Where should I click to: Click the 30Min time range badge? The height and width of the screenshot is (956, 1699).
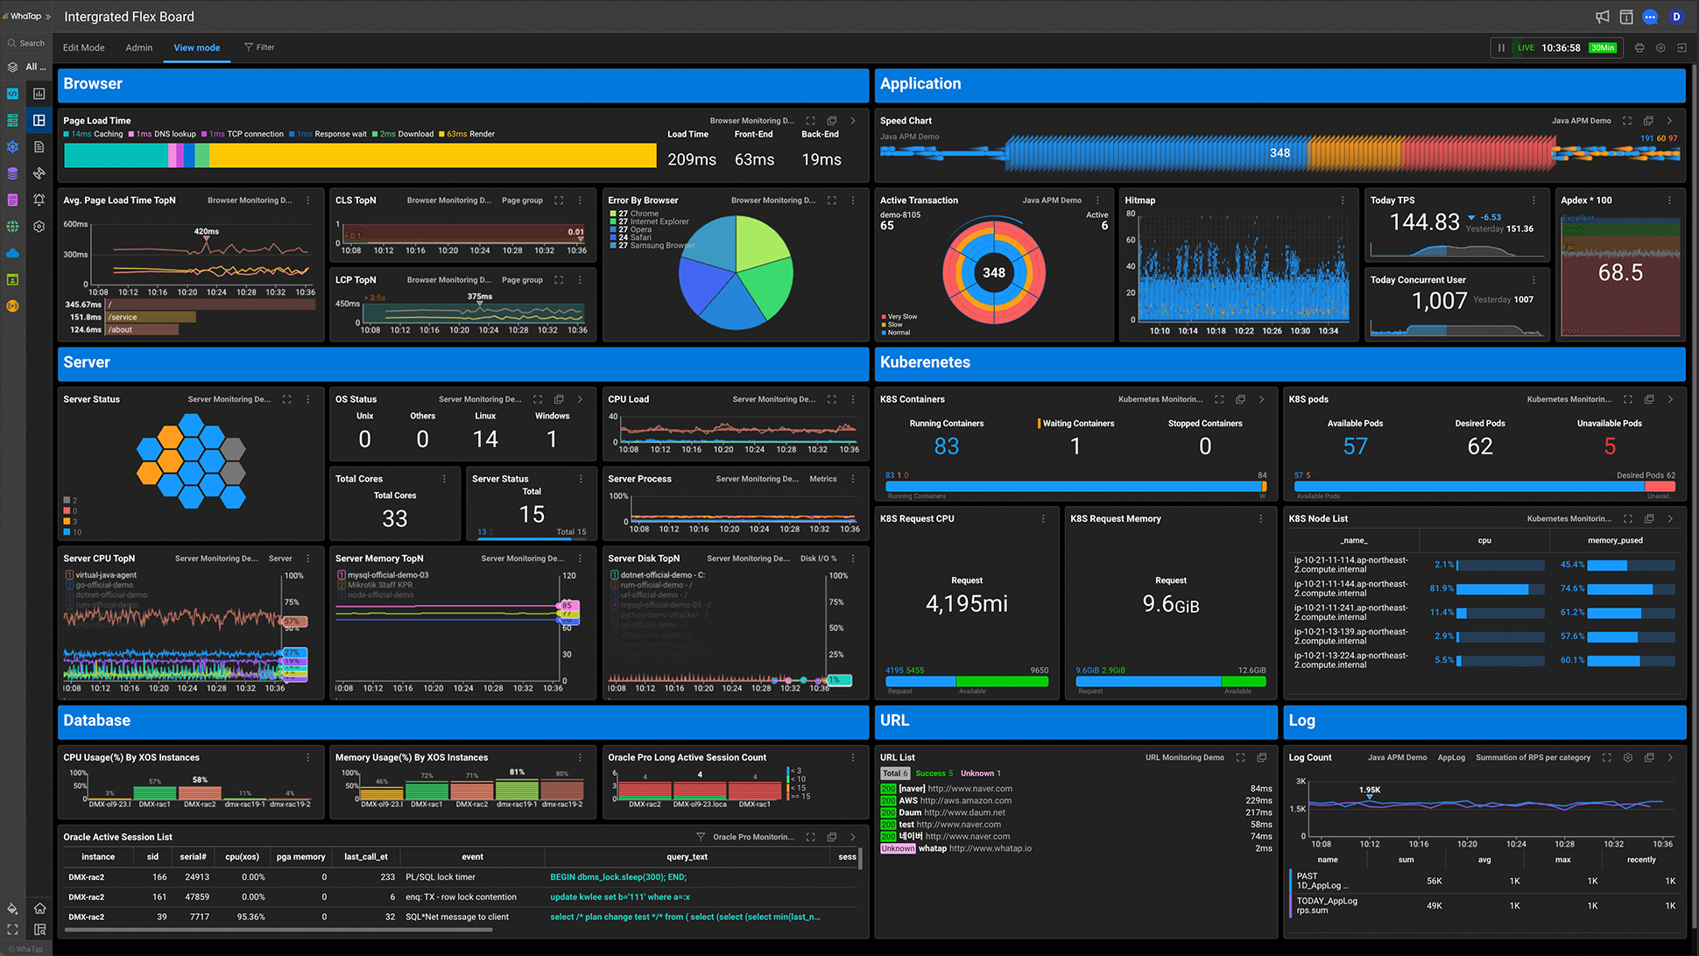click(1603, 47)
